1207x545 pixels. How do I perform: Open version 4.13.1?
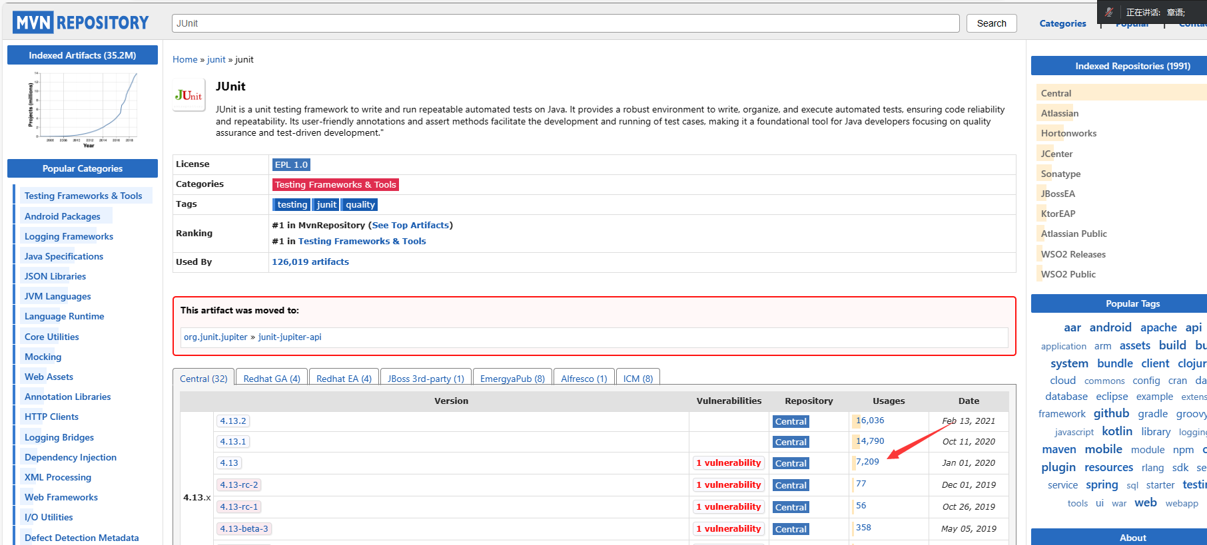tap(233, 441)
